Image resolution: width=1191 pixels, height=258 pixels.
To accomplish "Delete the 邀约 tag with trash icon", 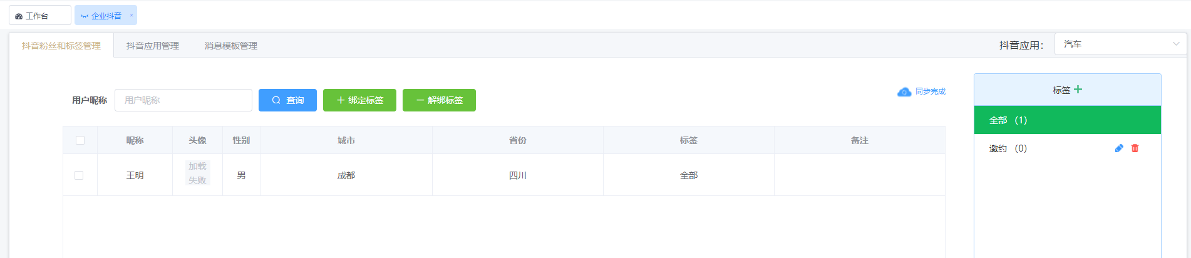I will (1135, 148).
